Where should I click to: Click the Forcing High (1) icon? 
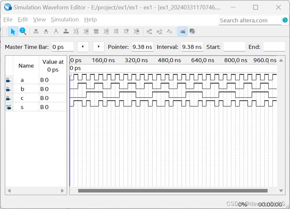coord(56,31)
